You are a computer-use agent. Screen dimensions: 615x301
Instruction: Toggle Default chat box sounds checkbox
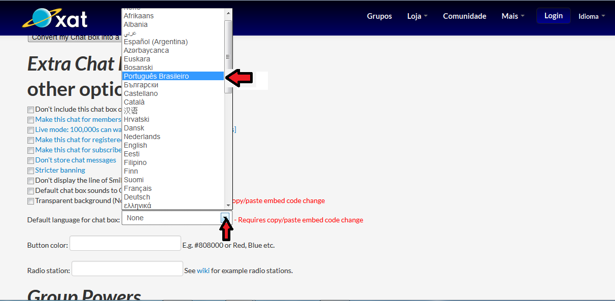pos(31,191)
